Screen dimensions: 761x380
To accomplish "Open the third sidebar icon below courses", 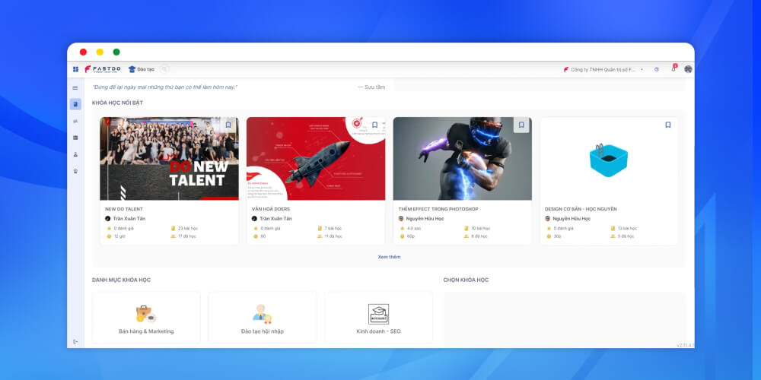I will coord(75,121).
